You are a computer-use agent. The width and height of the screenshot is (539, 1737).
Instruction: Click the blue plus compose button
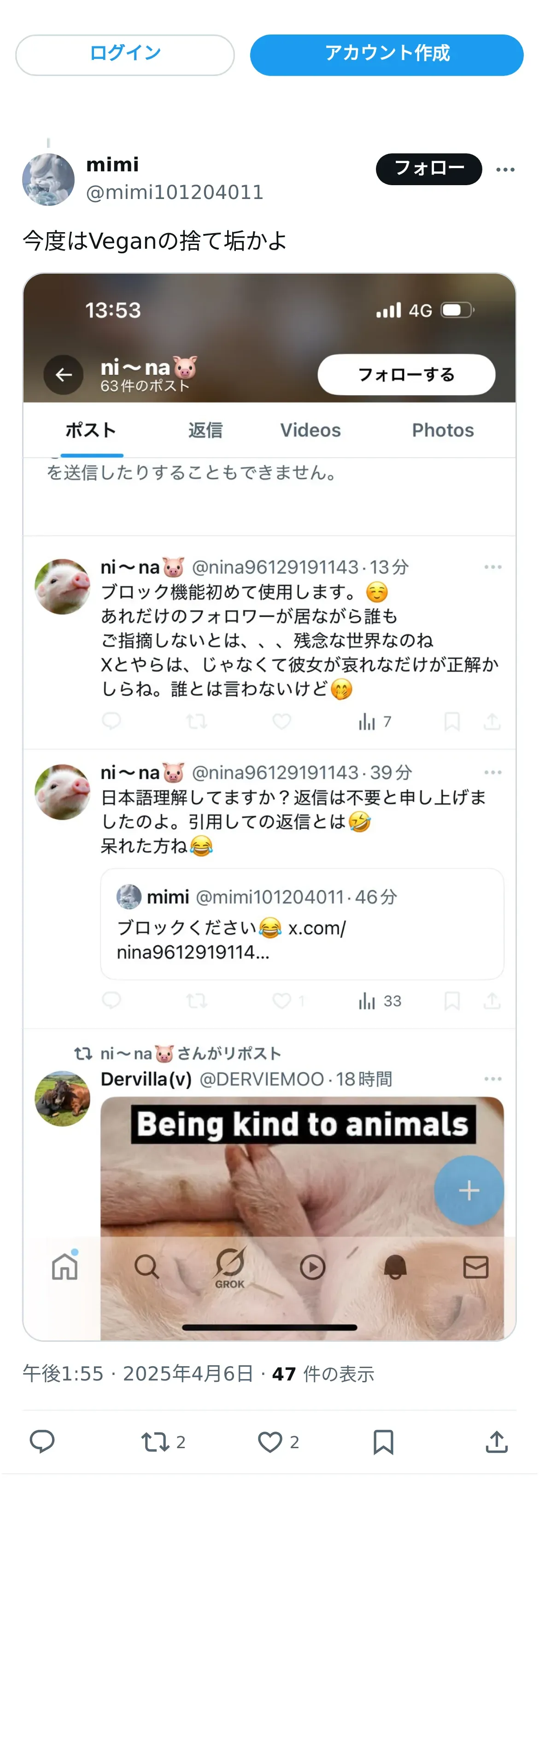(x=469, y=1190)
